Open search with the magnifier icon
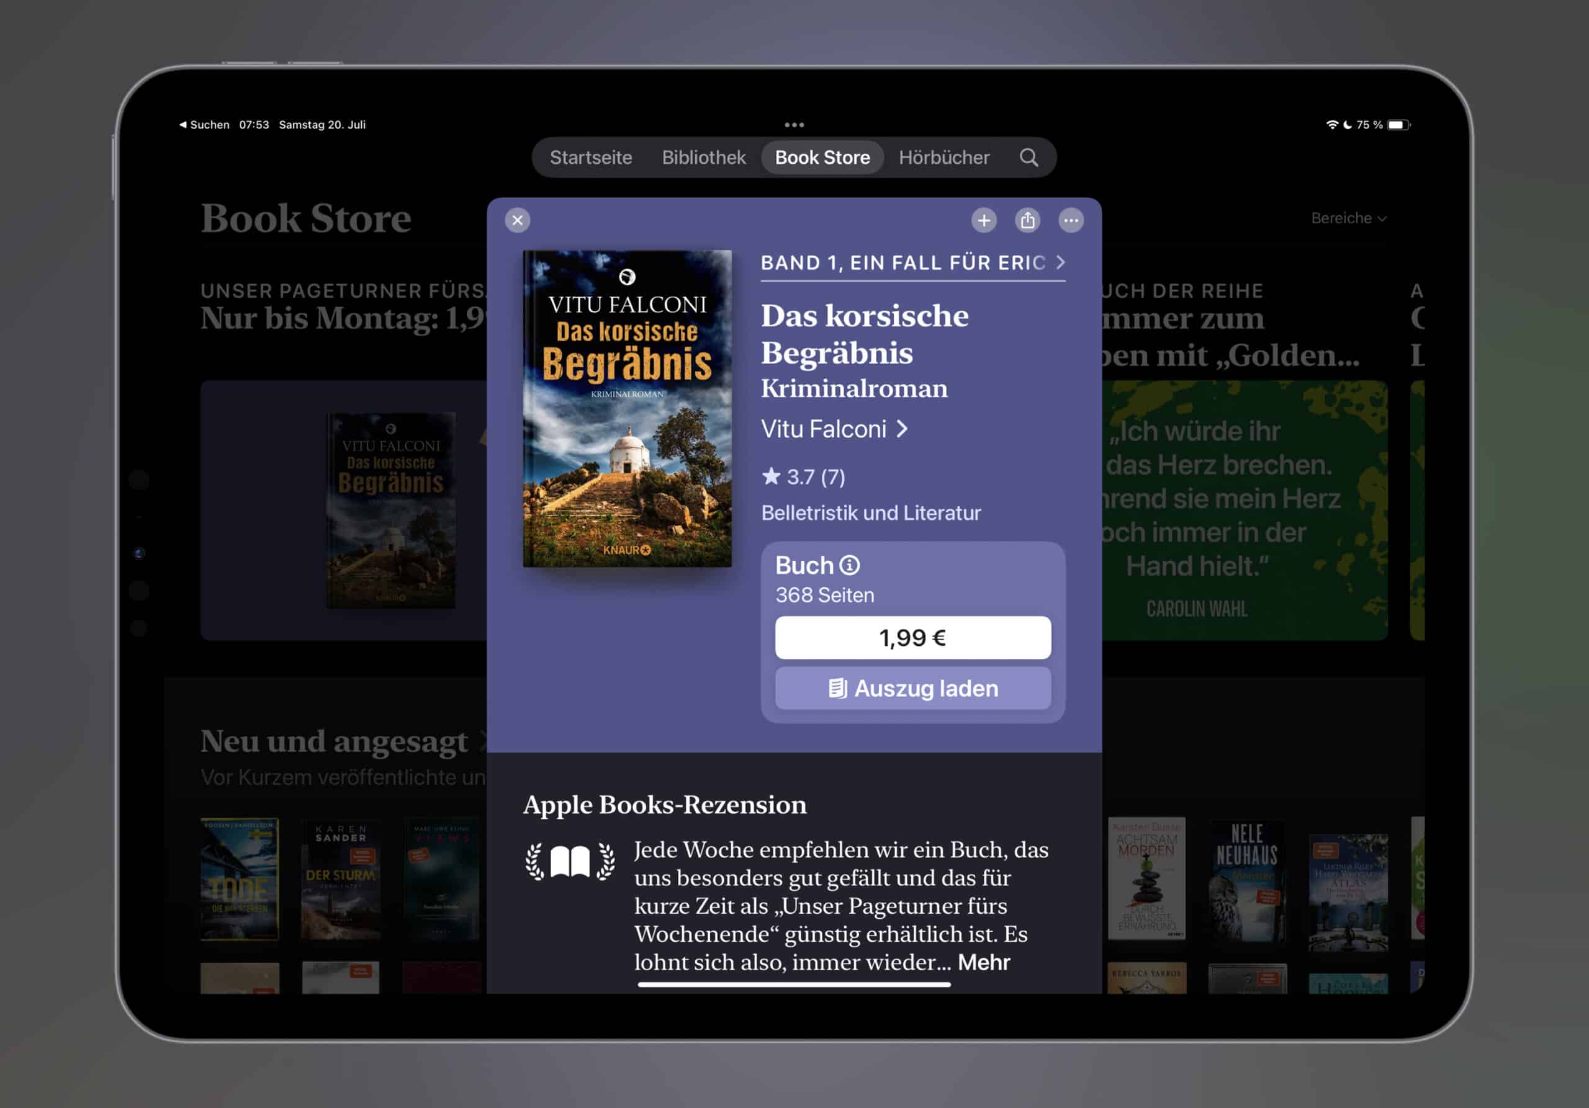 (x=1029, y=158)
